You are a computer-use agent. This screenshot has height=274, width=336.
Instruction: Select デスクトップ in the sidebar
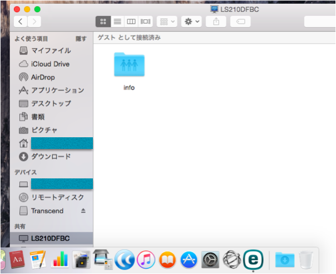click(x=51, y=103)
